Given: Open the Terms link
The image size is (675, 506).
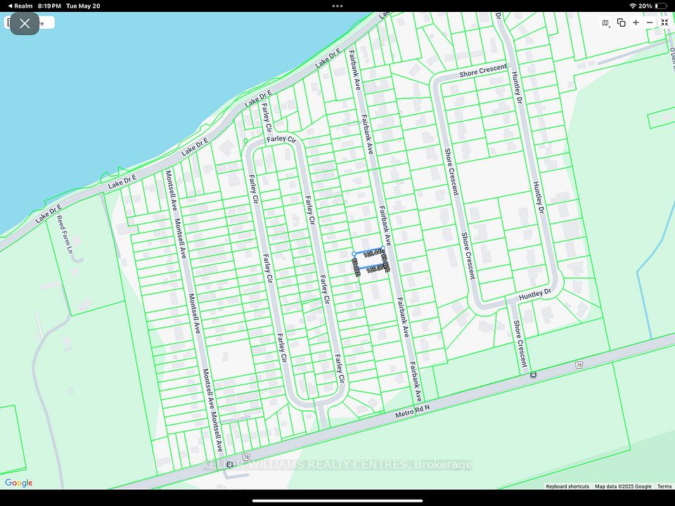Looking at the screenshot, I should coord(664,486).
